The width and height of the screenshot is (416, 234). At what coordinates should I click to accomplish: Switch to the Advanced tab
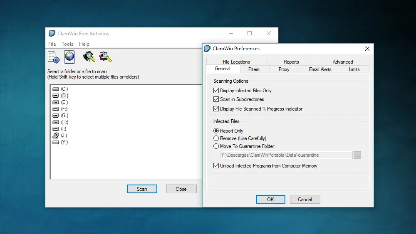pos(342,62)
